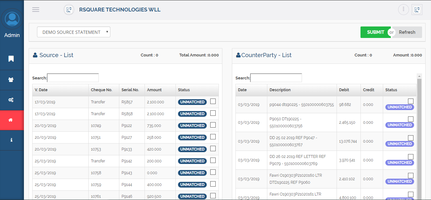Open the DEMO SOURCE STATEMENT dropdown
This screenshot has height=200, width=431.
pos(74,32)
